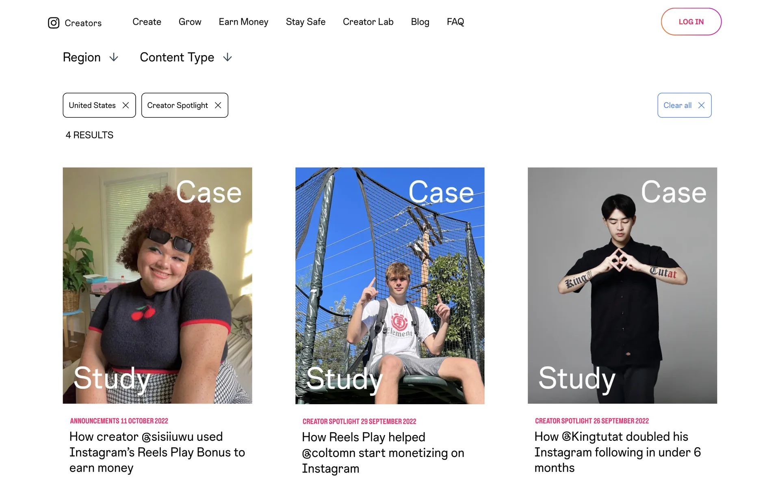Click the Content Type down arrow icon
Screen dimensions: 780x487
pyautogui.click(x=227, y=58)
